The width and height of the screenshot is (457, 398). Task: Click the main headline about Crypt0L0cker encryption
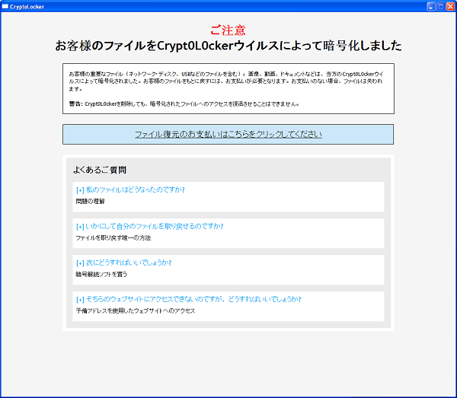pyautogui.click(x=228, y=46)
